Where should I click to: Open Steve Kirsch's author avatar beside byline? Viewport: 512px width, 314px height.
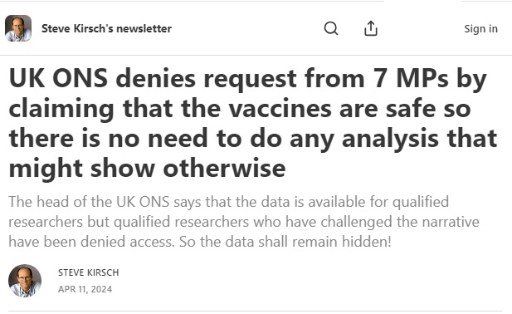pos(25,281)
